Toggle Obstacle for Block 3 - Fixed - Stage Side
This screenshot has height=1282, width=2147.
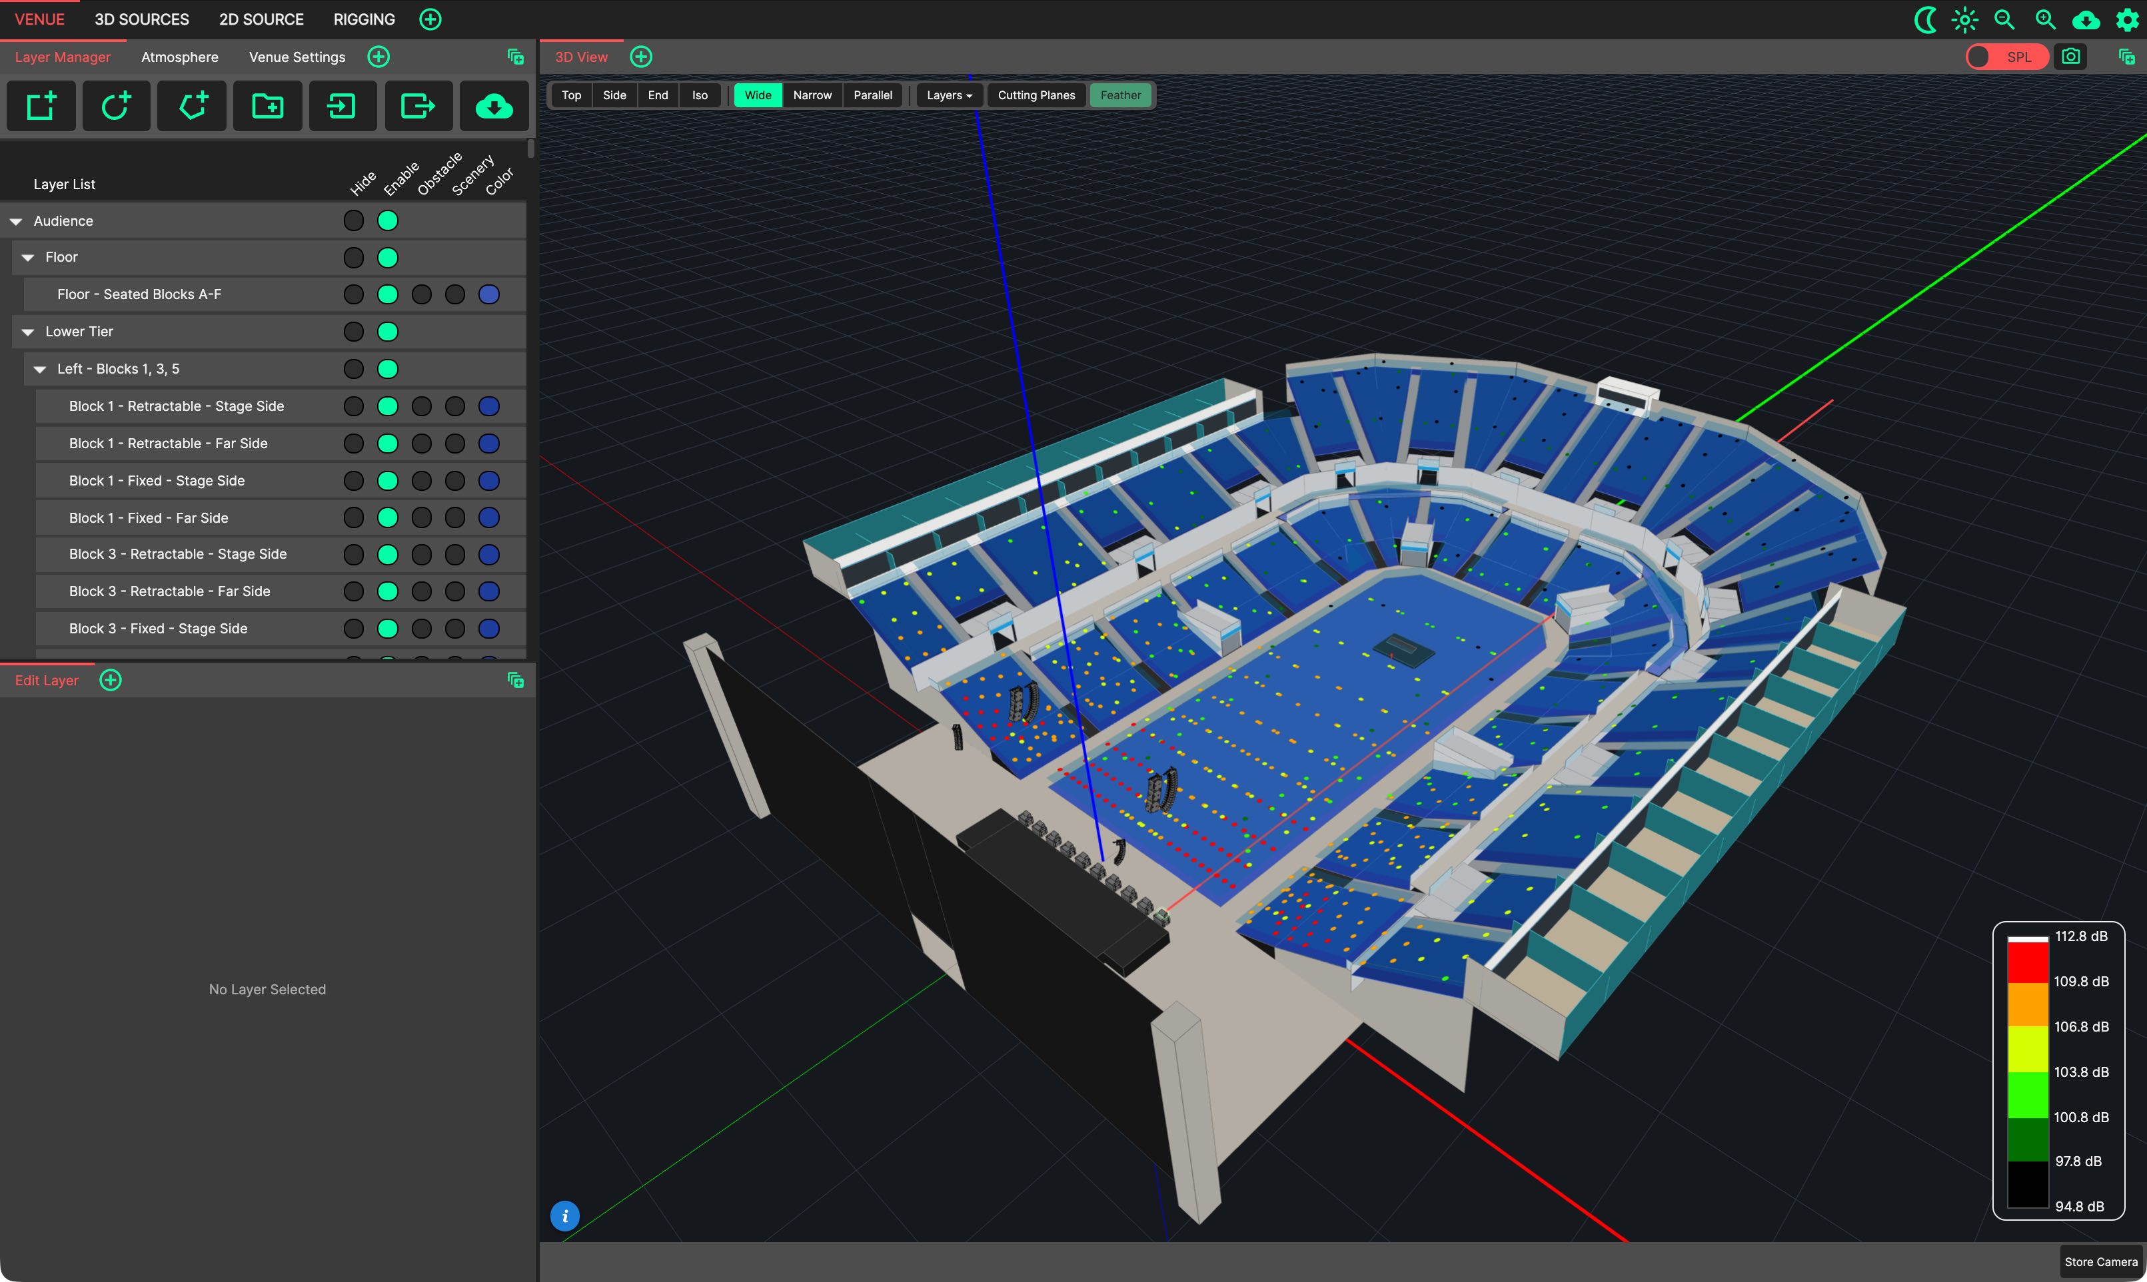(422, 629)
